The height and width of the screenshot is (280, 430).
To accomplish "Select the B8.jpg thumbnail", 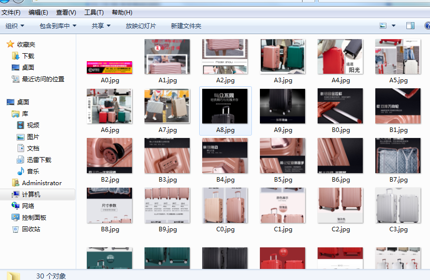I will pos(109,205).
